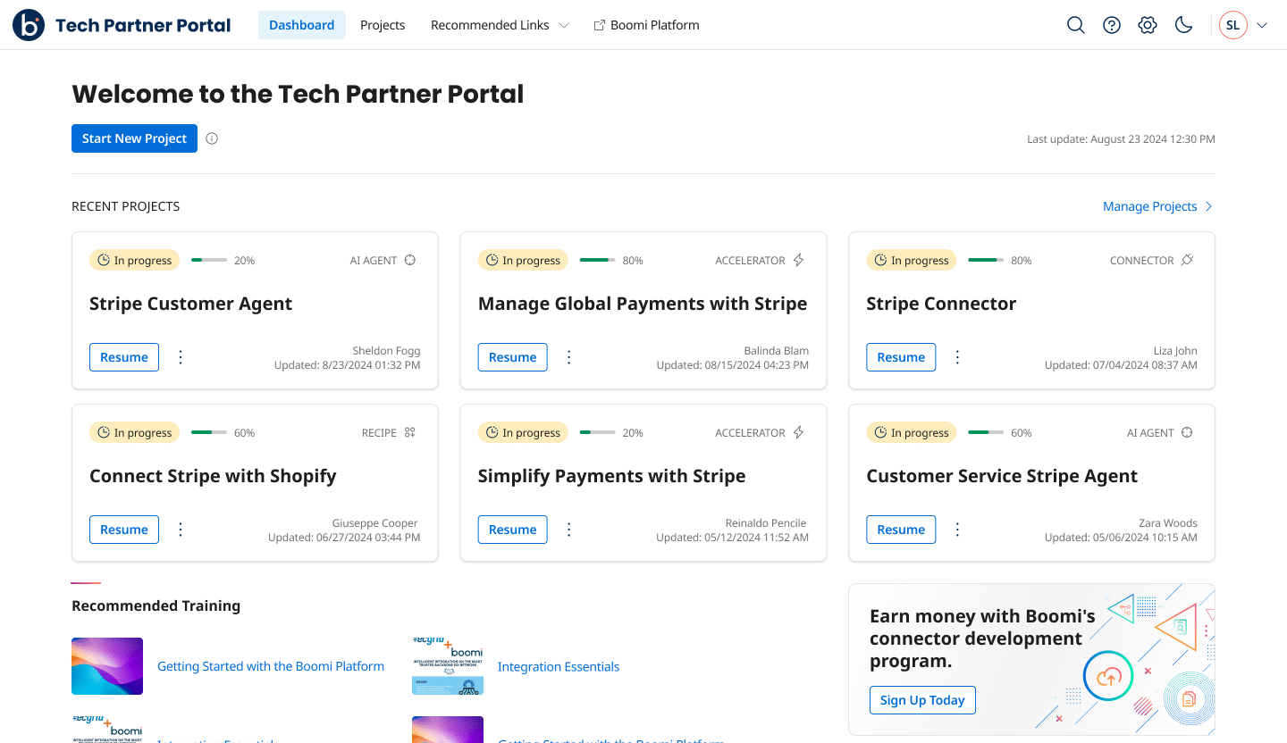
Task: Open the Integration Essentials training link
Action: click(559, 666)
